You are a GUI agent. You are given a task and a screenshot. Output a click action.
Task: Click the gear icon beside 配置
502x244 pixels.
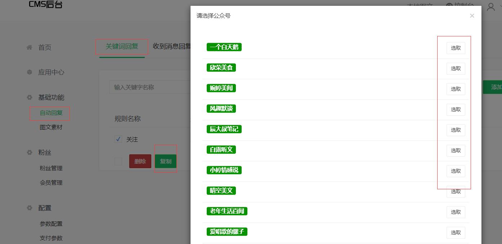coord(30,208)
